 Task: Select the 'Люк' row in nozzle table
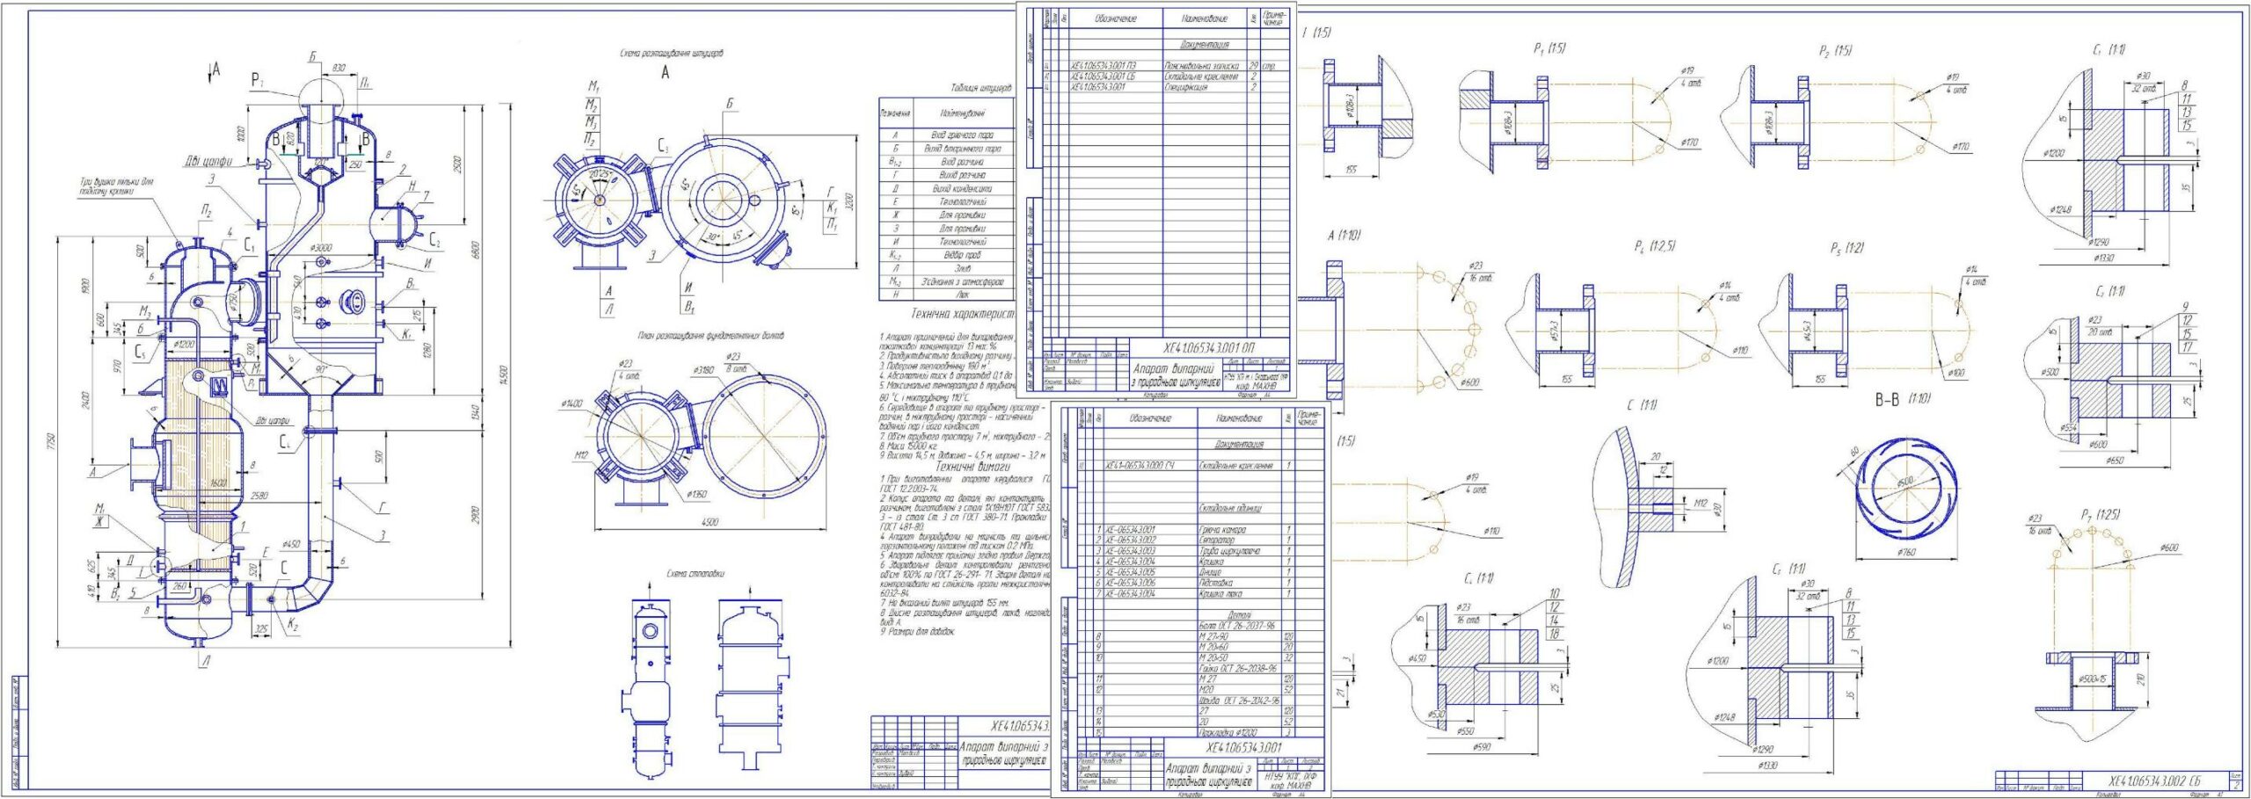pos(946,294)
